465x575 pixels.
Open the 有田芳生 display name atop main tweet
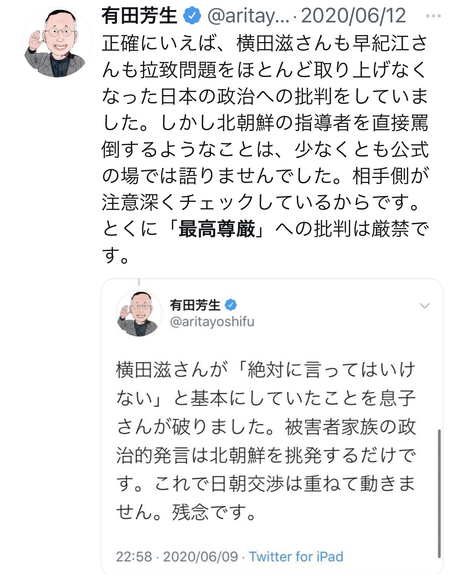point(139,16)
